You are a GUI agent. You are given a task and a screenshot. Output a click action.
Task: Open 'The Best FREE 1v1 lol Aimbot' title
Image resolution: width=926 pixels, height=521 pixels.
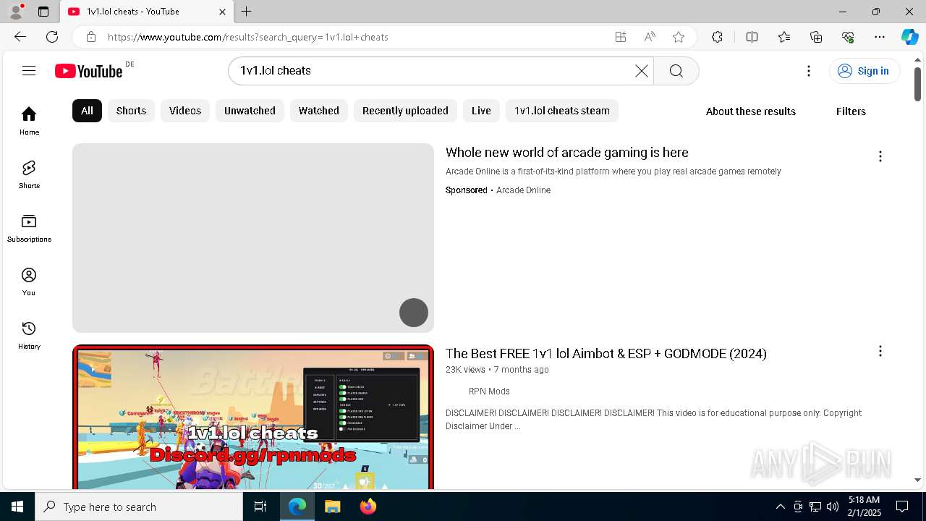click(x=606, y=354)
